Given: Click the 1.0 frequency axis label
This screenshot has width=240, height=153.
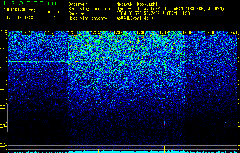Looking at the screenshot, I should pyautogui.click(x=3, y=69).
